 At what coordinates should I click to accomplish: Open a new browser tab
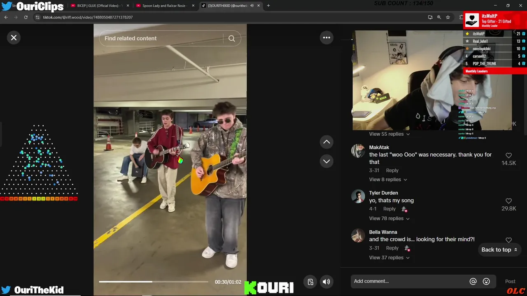tap(268, 6)
